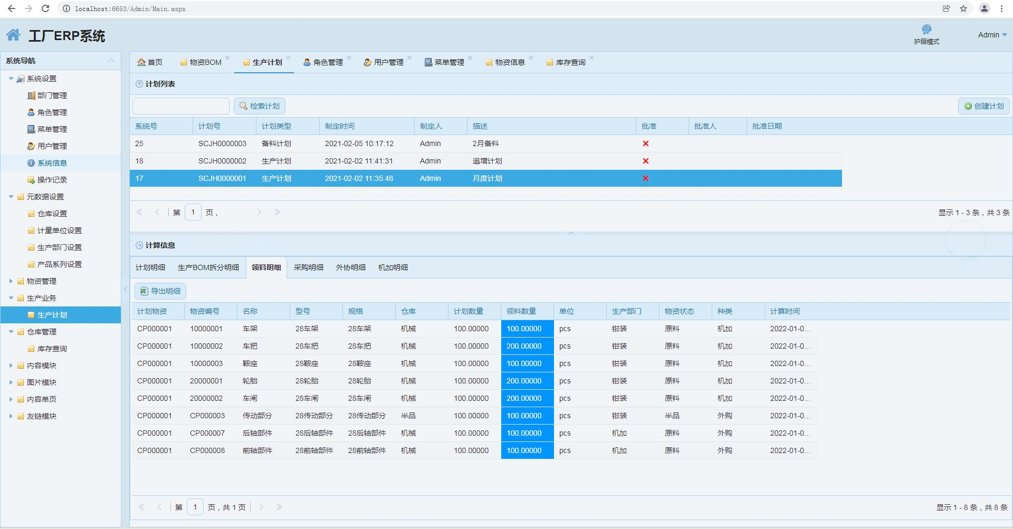Click the 角色管理 sidebar icon

[x=31, y=112]
